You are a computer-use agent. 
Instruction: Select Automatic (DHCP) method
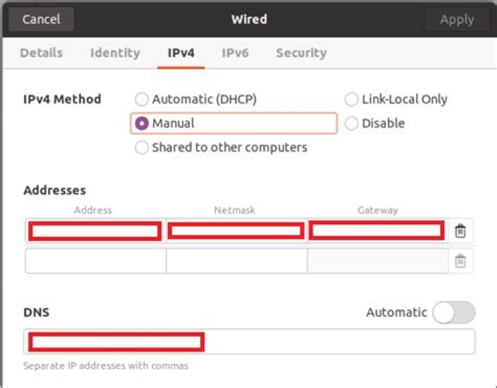click(x=195, y=99)
